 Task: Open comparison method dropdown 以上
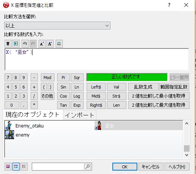(x=57, y=26)
